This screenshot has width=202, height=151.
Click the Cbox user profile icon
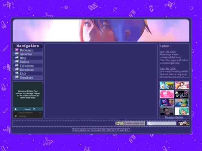pos(16,109)
